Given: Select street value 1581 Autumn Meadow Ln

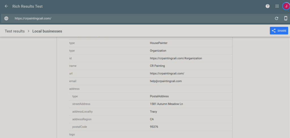Looking at the screenshot, I should [x=166, y=104].
